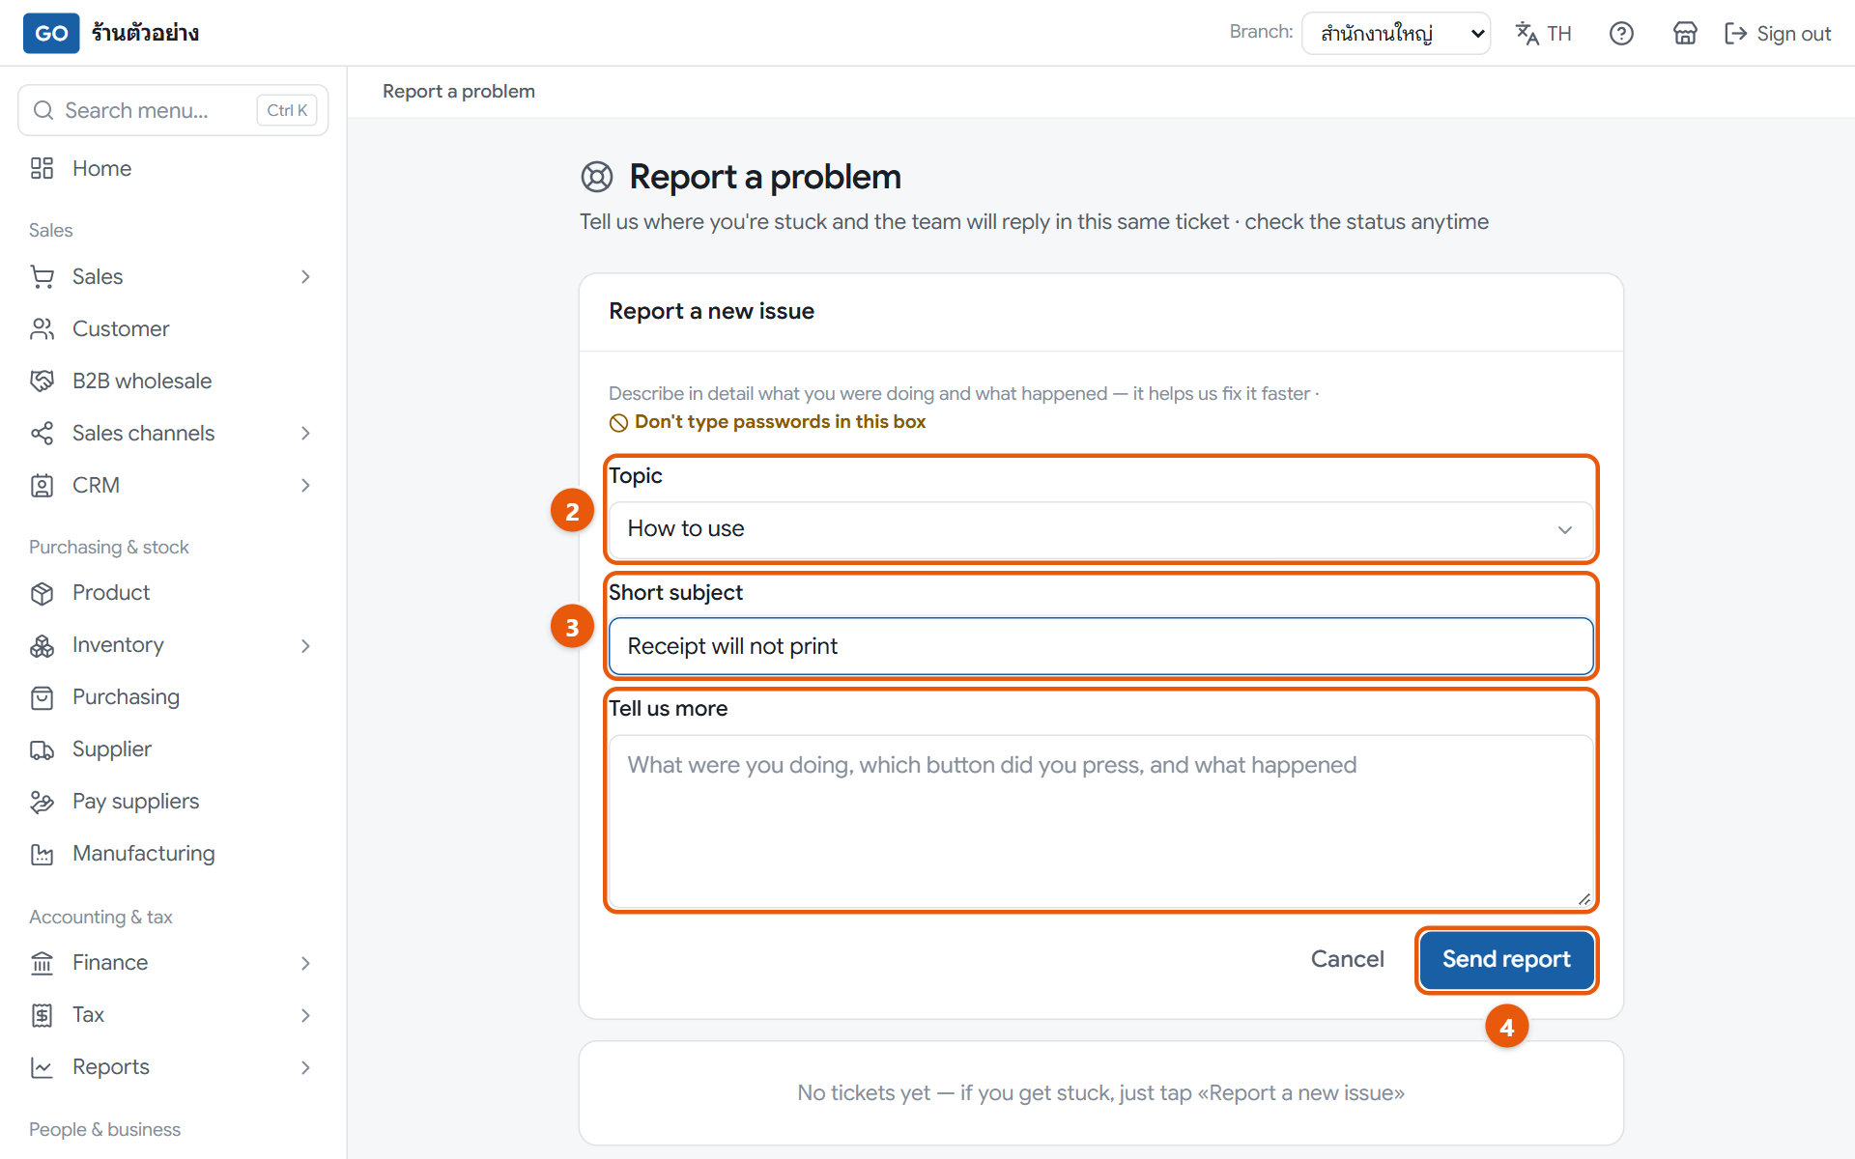Expand the Inventory submenu chevron
1855x1159 pixels.
[305, 645]
